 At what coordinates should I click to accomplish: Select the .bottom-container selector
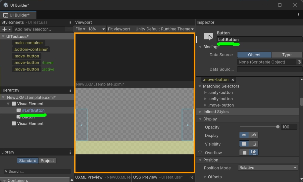[x=31, y=49]
